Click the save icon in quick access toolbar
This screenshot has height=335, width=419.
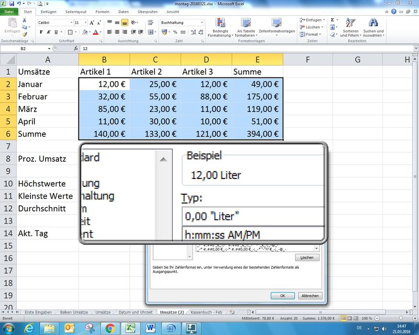point(12,3)
